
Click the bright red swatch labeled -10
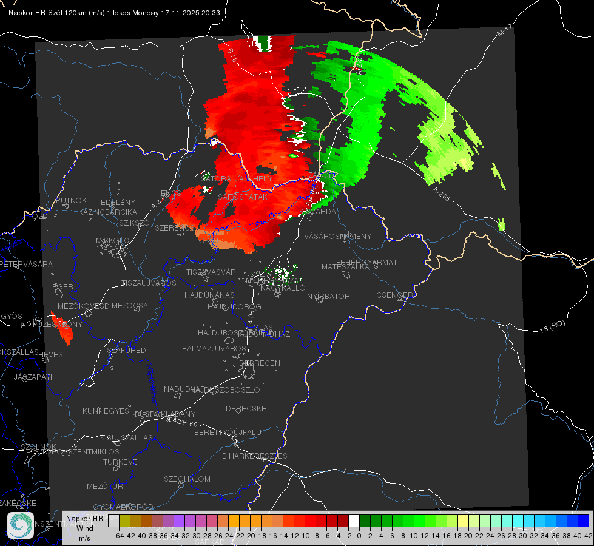[x=310, y=521]
